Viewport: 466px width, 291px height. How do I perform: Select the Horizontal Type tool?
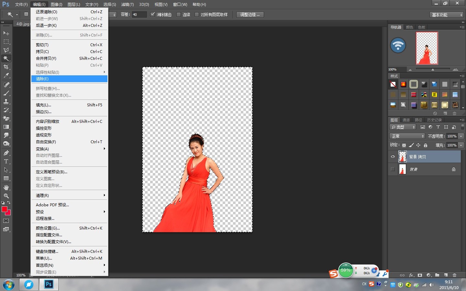6,161
